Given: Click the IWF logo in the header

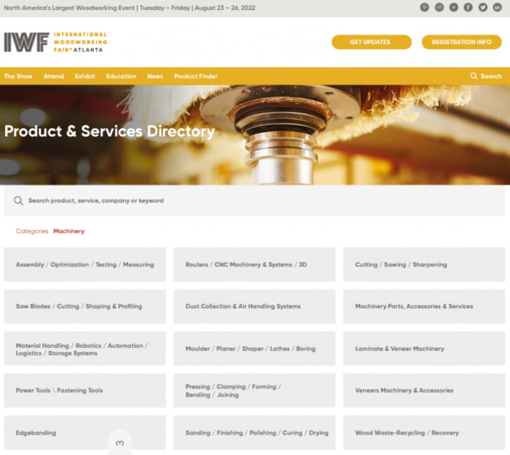Looking at the screenshot, I should [x=55, y=42].
